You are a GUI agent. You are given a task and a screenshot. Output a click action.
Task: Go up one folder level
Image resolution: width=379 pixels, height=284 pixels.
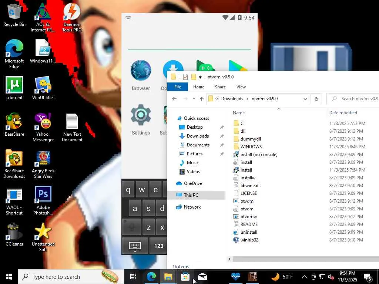(x=202, y=99)
